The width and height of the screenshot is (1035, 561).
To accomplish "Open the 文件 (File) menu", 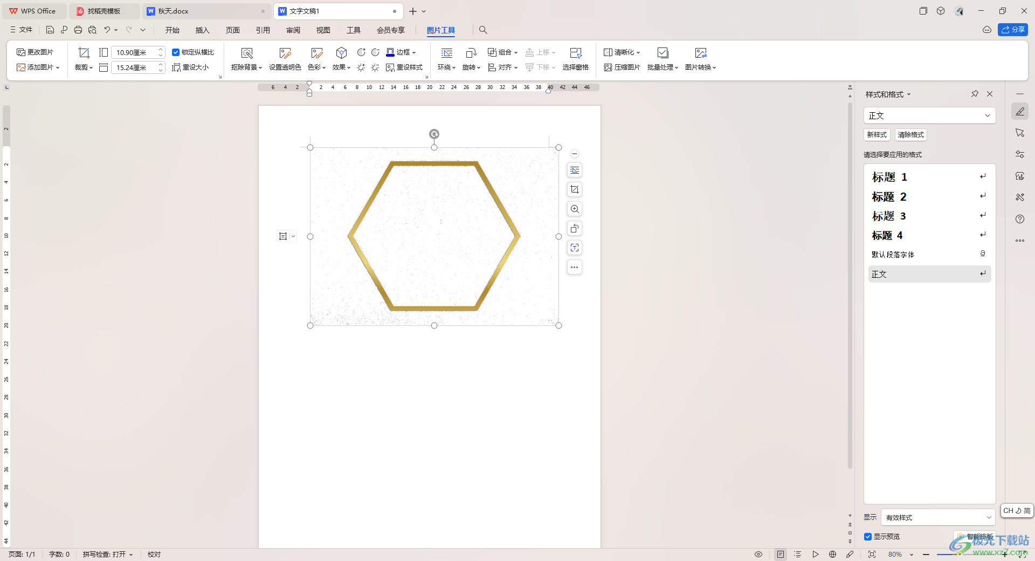I will tap(22, 30).
